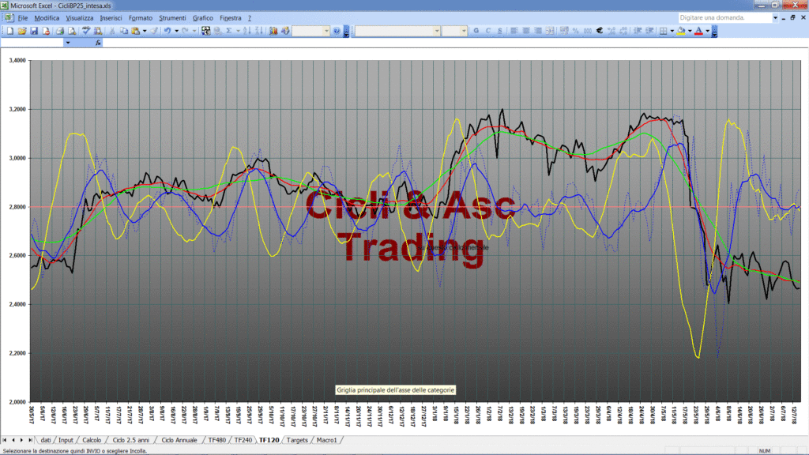Open the Undo history dropdown arrow
Screen dimensions: 809x455
pos(176,31)
